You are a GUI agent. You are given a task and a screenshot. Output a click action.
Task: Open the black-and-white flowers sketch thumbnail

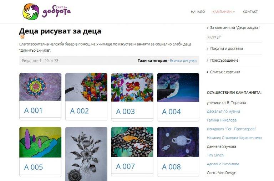pyautogui.click(x=86, y=154)
